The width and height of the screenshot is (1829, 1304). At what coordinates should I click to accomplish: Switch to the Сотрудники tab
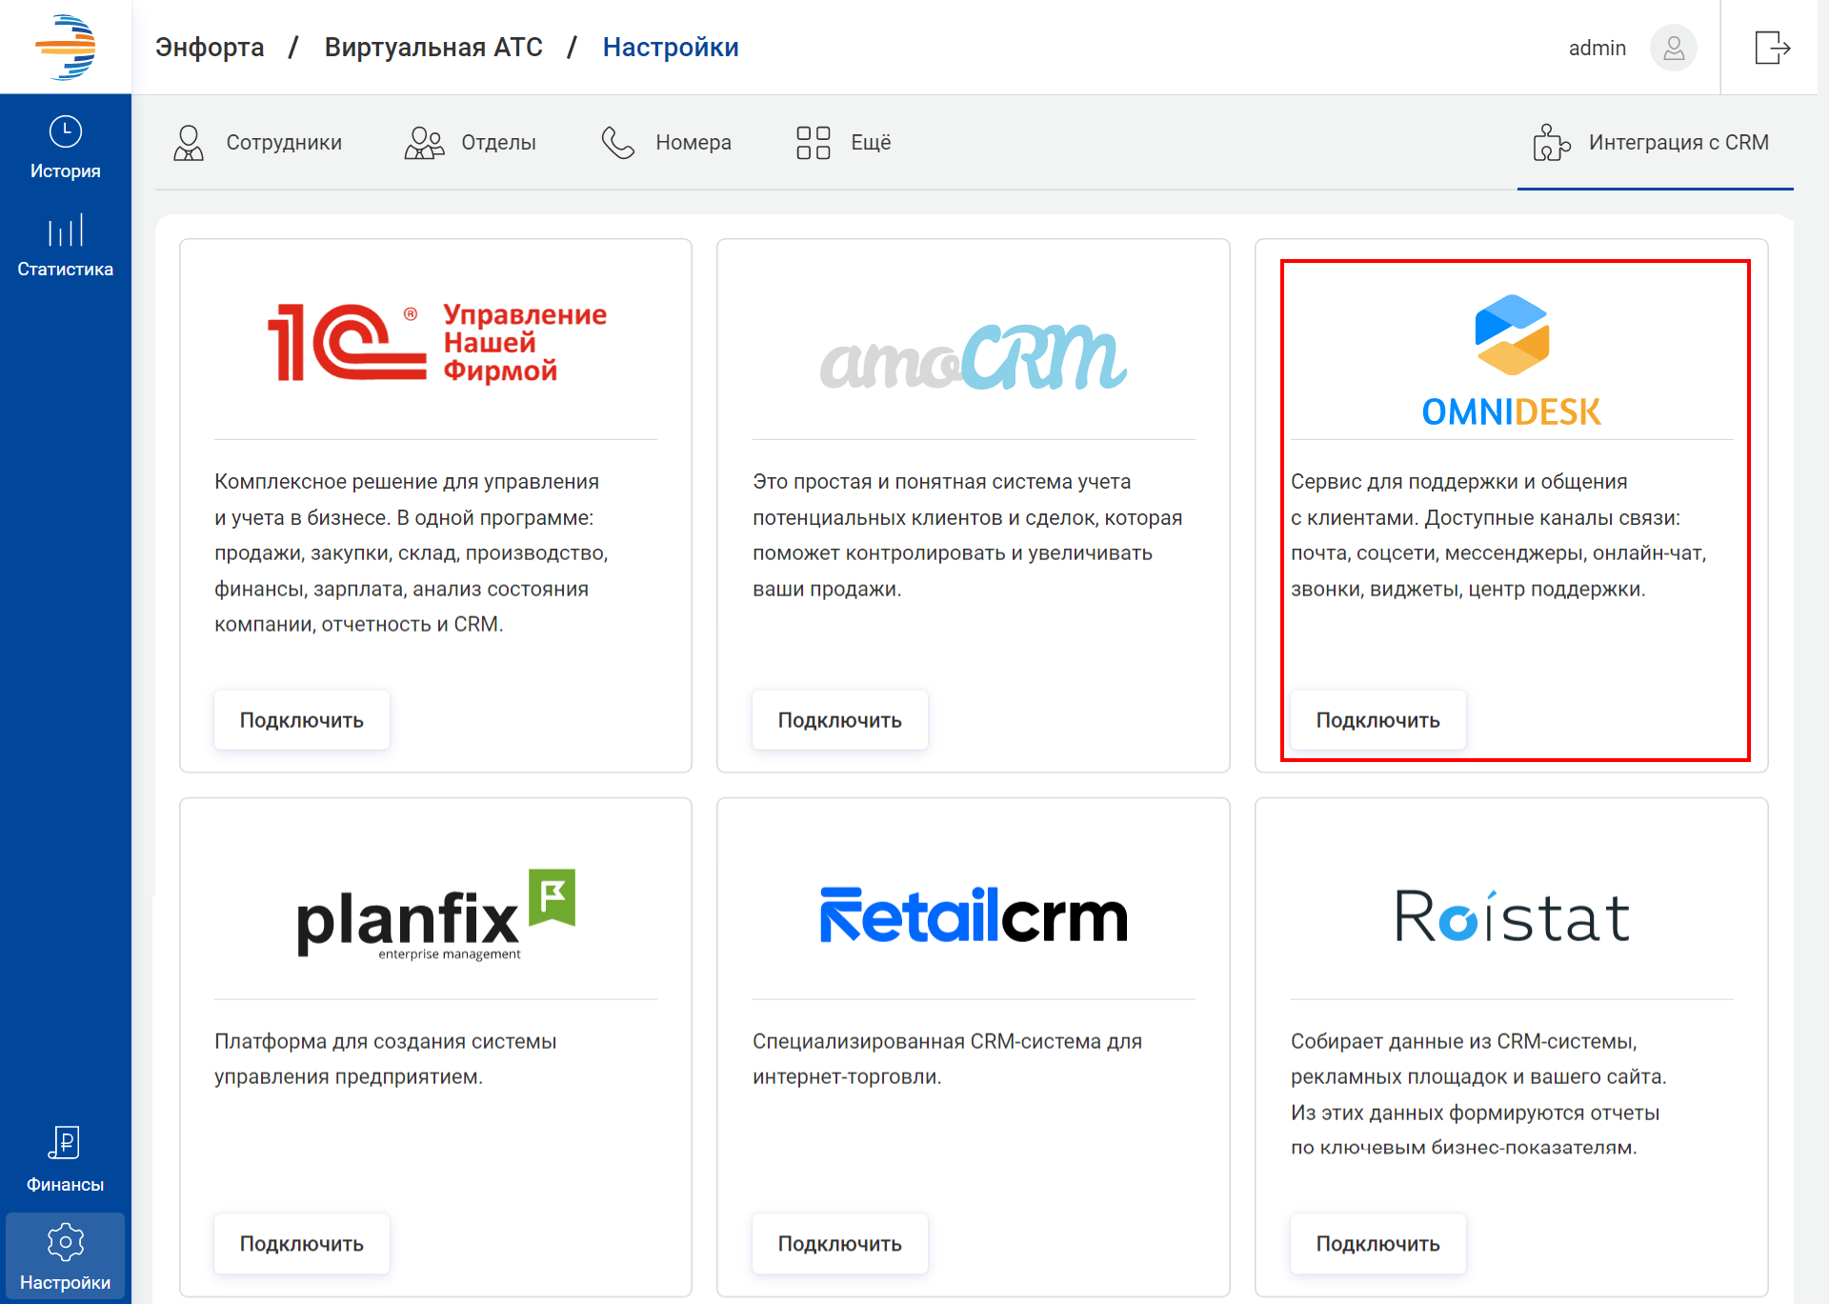(x=257, y=143)
